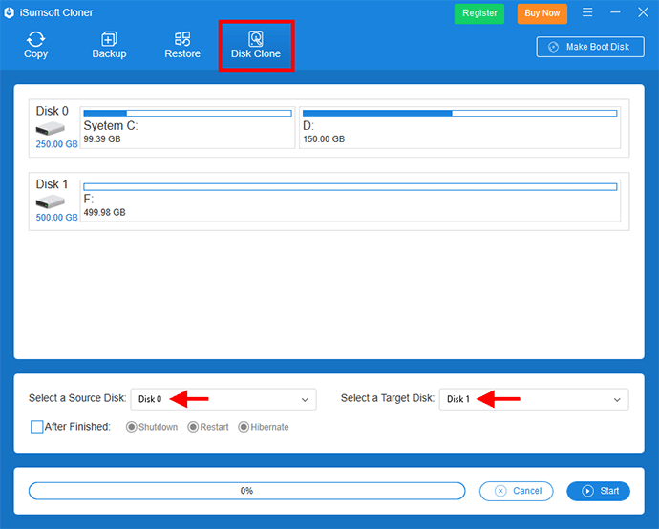Open the Copy tab

[x=35, y=45]
